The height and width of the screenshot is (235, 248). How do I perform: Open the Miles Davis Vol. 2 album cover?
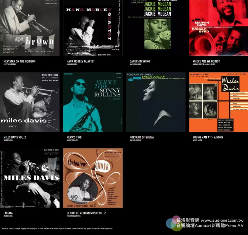30,102
